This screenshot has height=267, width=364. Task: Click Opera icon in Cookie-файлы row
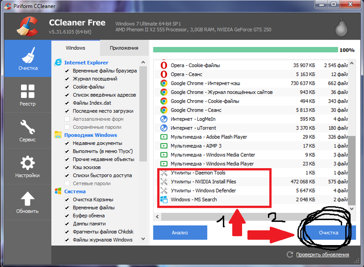[164, 65]
